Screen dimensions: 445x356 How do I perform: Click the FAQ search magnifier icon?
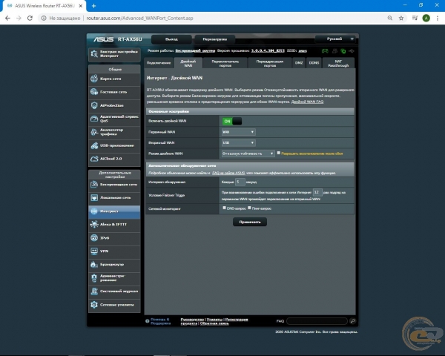pyautogui.click(x=353, y=321)
